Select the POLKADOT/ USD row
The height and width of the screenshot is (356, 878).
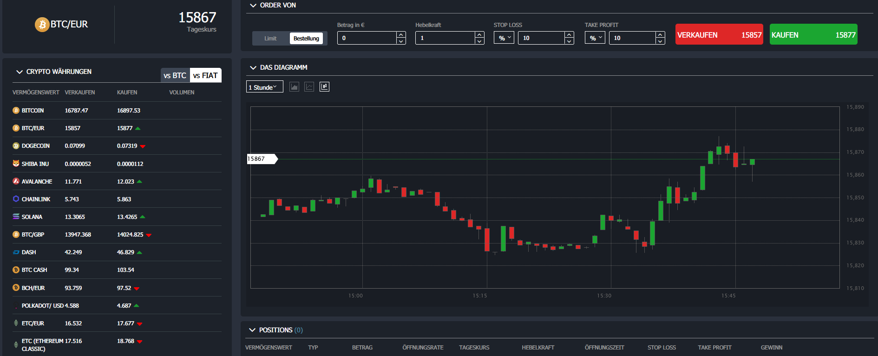[117, 306]
